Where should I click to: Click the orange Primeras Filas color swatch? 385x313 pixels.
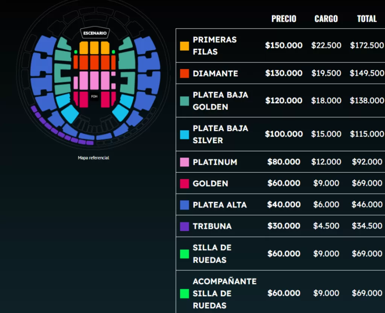(184, 46)
